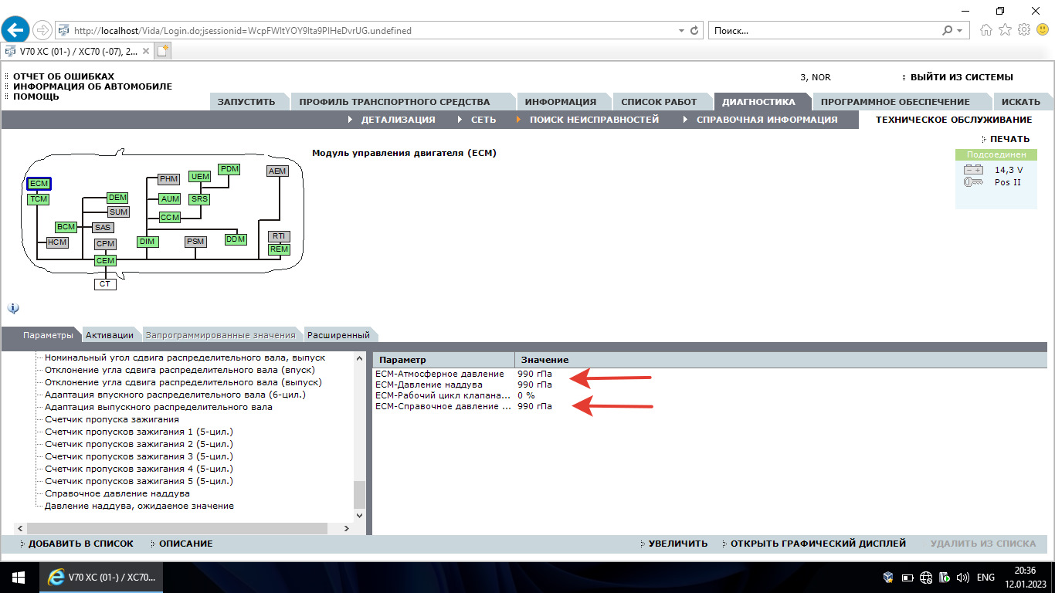This screenshot has height=593, width=1055.
Task: Select the ECM module in network diagram
Action: (x=39, y=184)
